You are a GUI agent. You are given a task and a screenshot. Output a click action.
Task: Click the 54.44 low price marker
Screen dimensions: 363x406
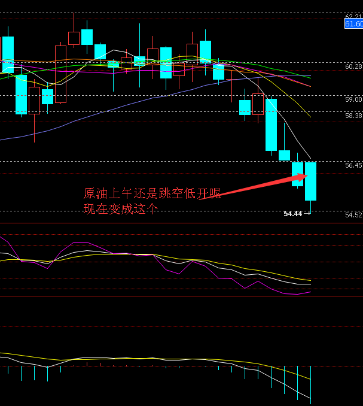pyautogui.click(x=293, y=213)
